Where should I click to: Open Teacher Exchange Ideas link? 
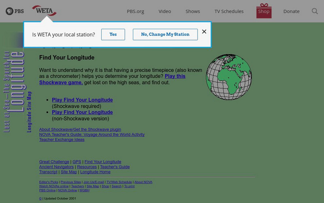(x=62, y=140)
